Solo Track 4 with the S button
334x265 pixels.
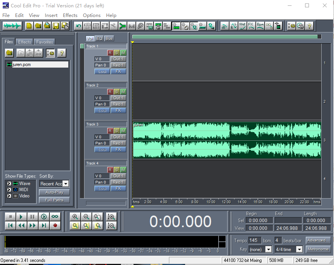pyautogui.click(x=116, y=170)
